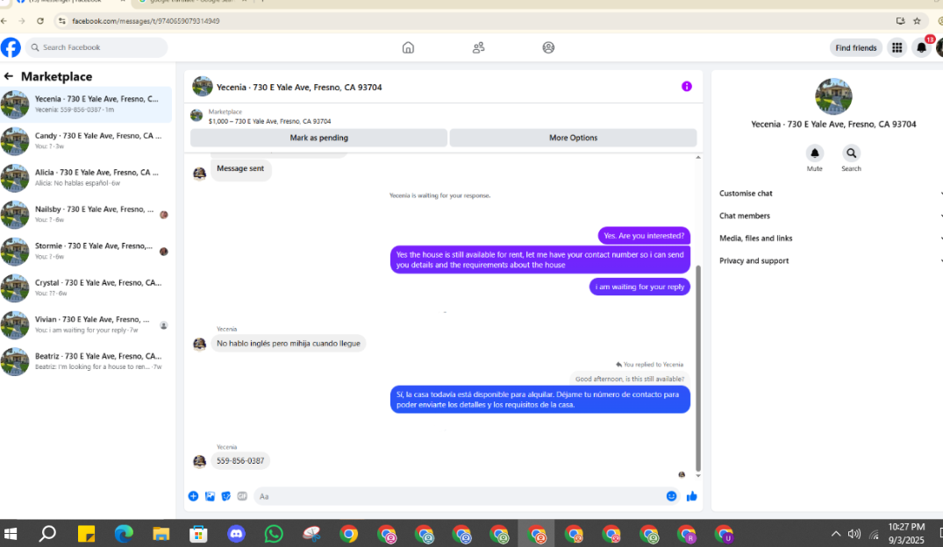943x547 pixels.
Task: Open the Groups icon in top navigation
Action: tap(548, 47)
